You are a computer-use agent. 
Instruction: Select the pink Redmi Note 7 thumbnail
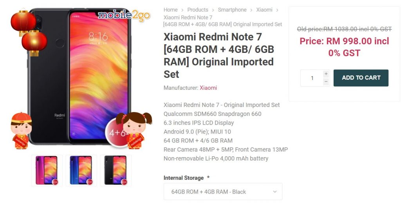point(47,170)
